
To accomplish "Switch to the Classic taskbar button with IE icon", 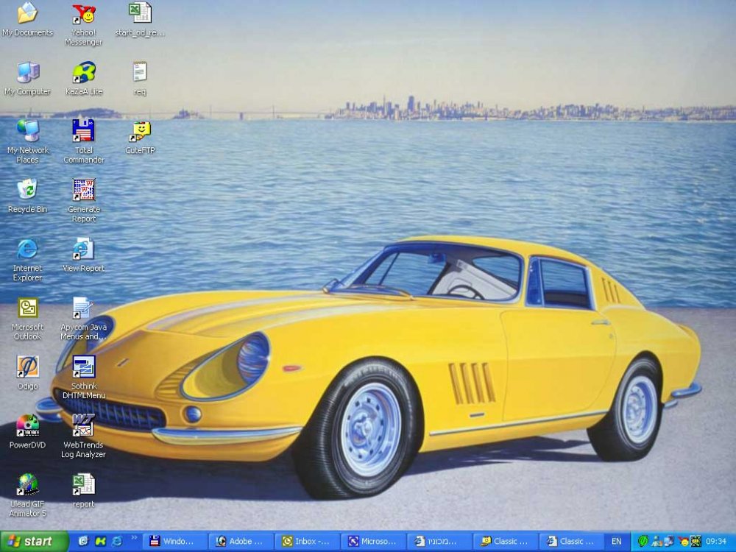I will click(x=572, y=541).
